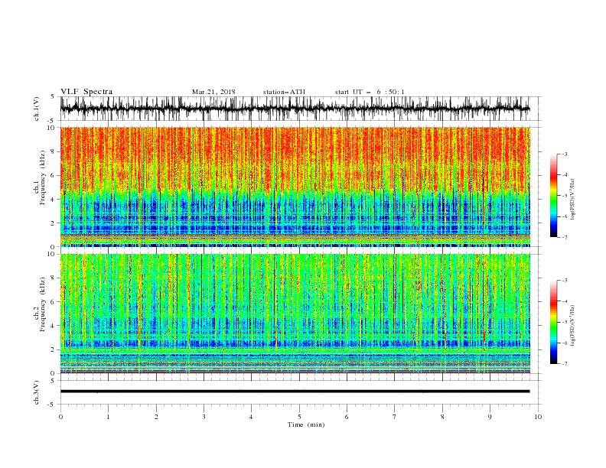Click the "10" frequency tick of the ch.2 spectrogram
Image resolution: width=606 pixels, height=468 pixels.
[x=51, y=254]
